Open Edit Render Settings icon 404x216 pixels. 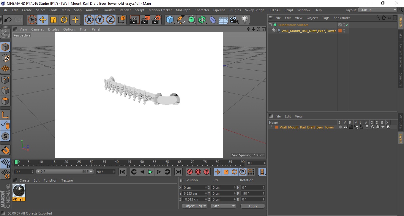[156, 20]
